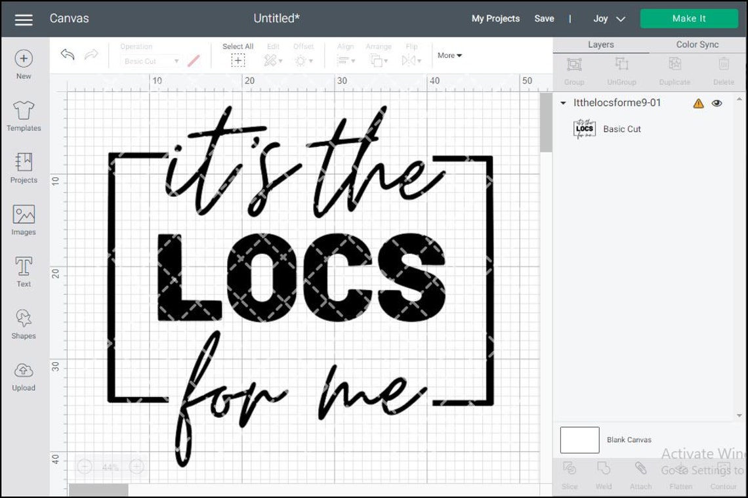Select the Basic Cut layer thumbnail
748x498 pixels.
[x=585, y=129]
